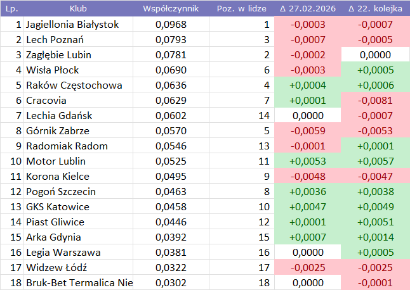Select the red cell showing -0,0059

[x=307, y=131]
